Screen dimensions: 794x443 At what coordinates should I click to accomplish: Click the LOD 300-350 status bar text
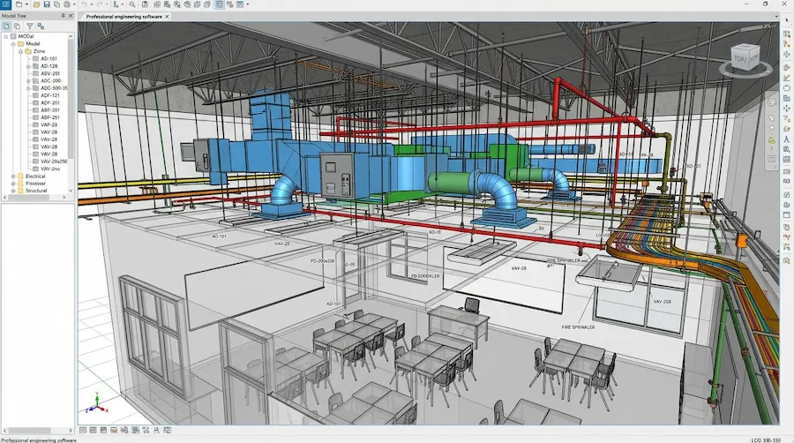click(x=766, y=440)
